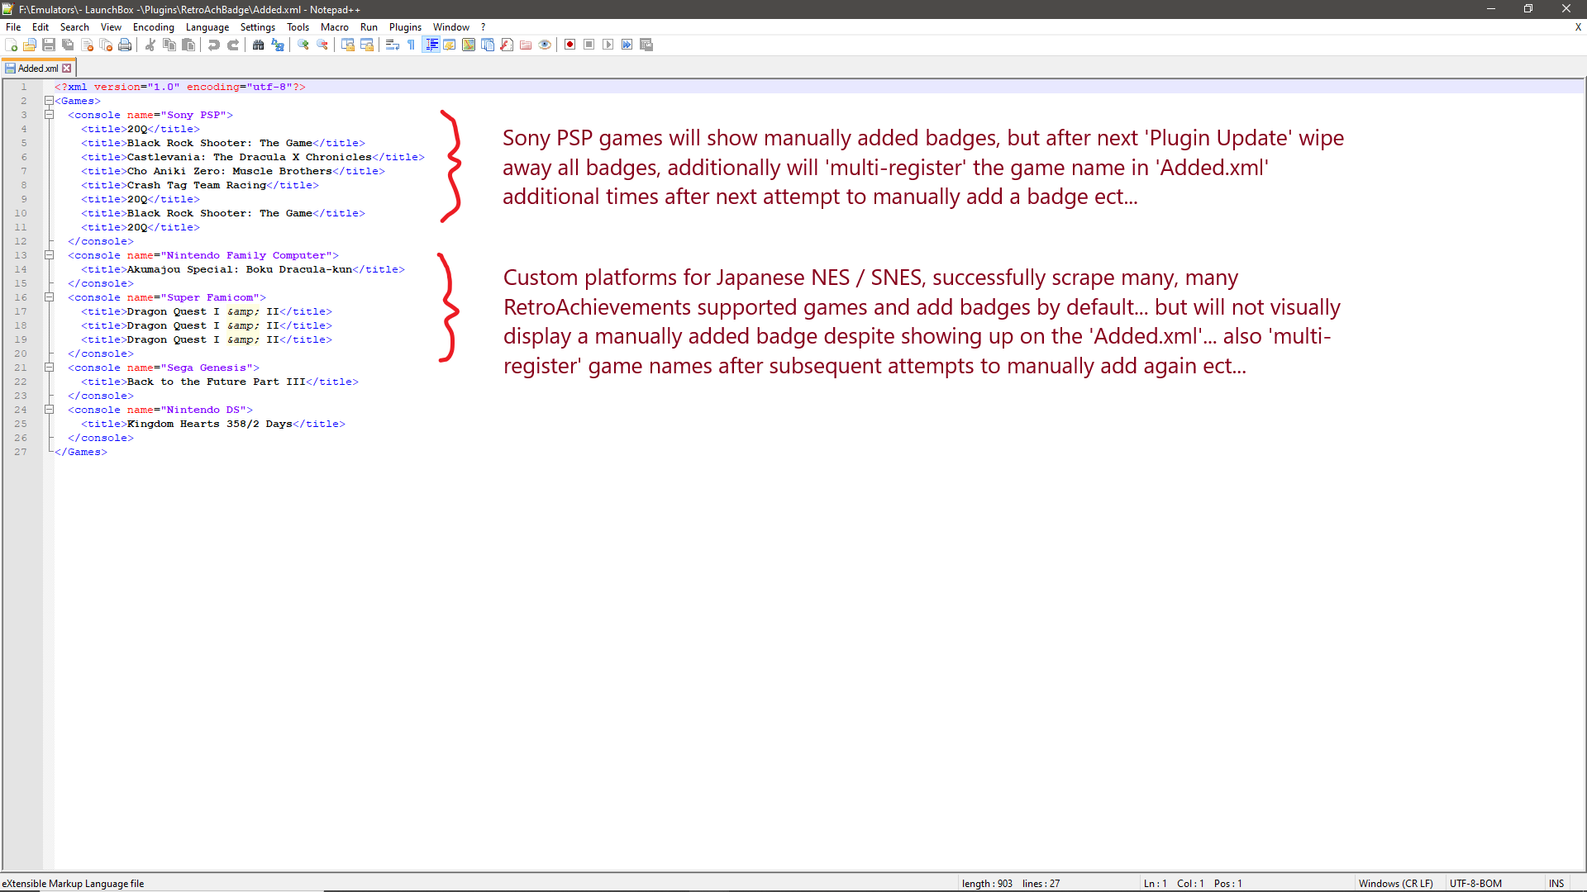
Task: Run macro multiple times icon
Action: click(x=627, y=45)
